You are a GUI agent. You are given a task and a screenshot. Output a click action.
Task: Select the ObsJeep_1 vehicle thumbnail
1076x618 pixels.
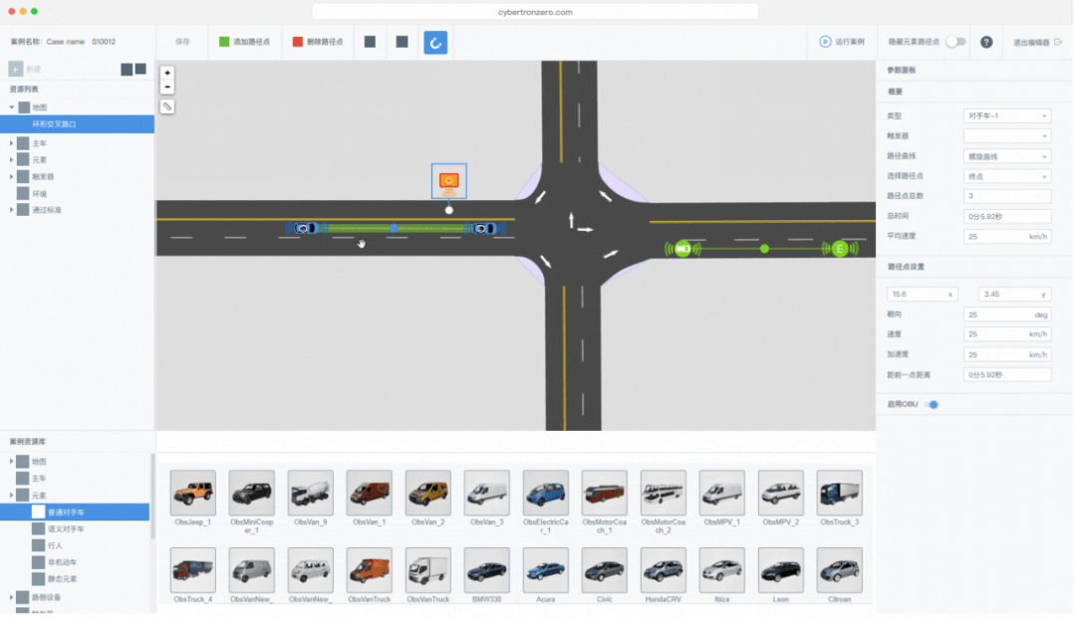tap(193, 494)
